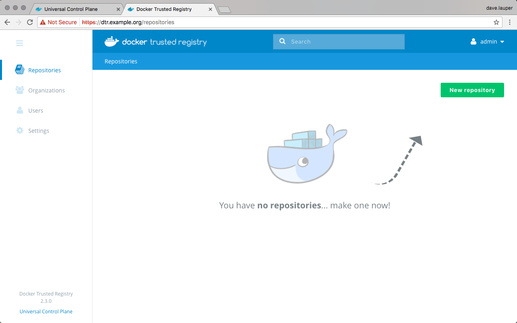Screen dimensions: 517x323
Task: Click the Not Secure warning indicator
Action: [x=59, y=22]
